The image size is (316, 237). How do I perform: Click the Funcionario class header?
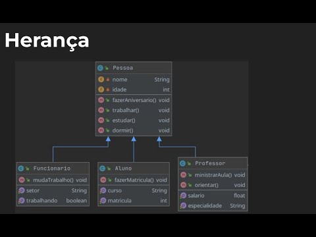pyautogui.click(x=53, y=169)
